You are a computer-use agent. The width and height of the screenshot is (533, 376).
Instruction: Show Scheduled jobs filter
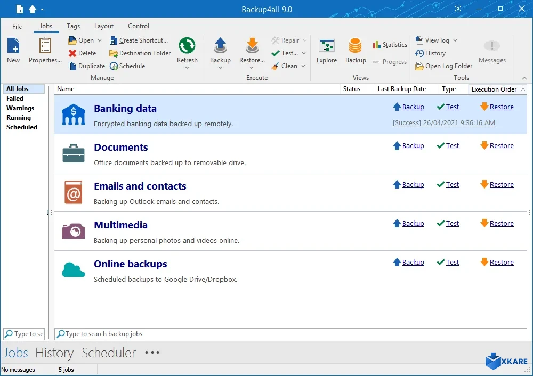(x=22, y=127)
